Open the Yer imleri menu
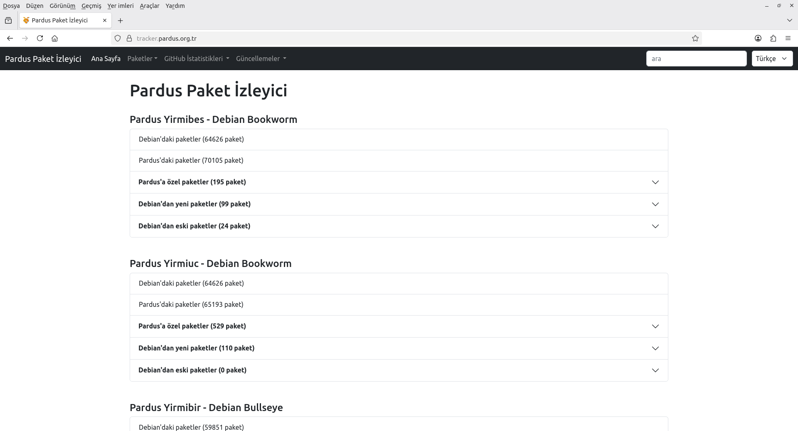Viewport: 798px width, 431px height. [x=121, y=6]
